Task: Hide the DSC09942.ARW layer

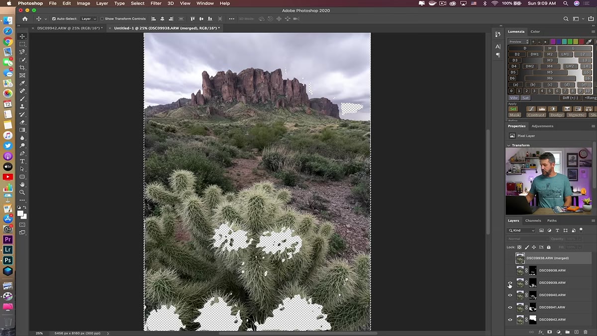Action: pos(510,320)
